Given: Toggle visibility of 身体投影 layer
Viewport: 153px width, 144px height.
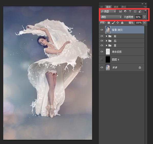Looking at the screenshot, I should [102, 52].
